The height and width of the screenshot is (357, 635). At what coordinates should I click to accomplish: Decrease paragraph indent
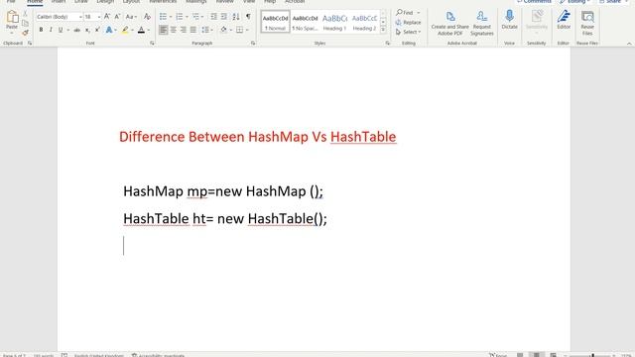point(213,17)
